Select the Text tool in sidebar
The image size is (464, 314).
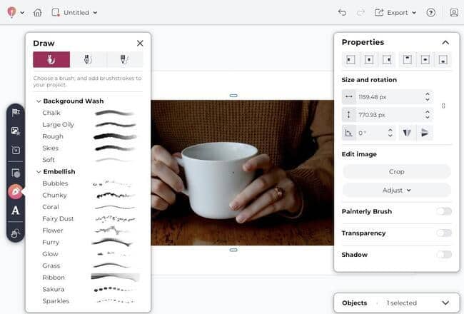point(16,211)
